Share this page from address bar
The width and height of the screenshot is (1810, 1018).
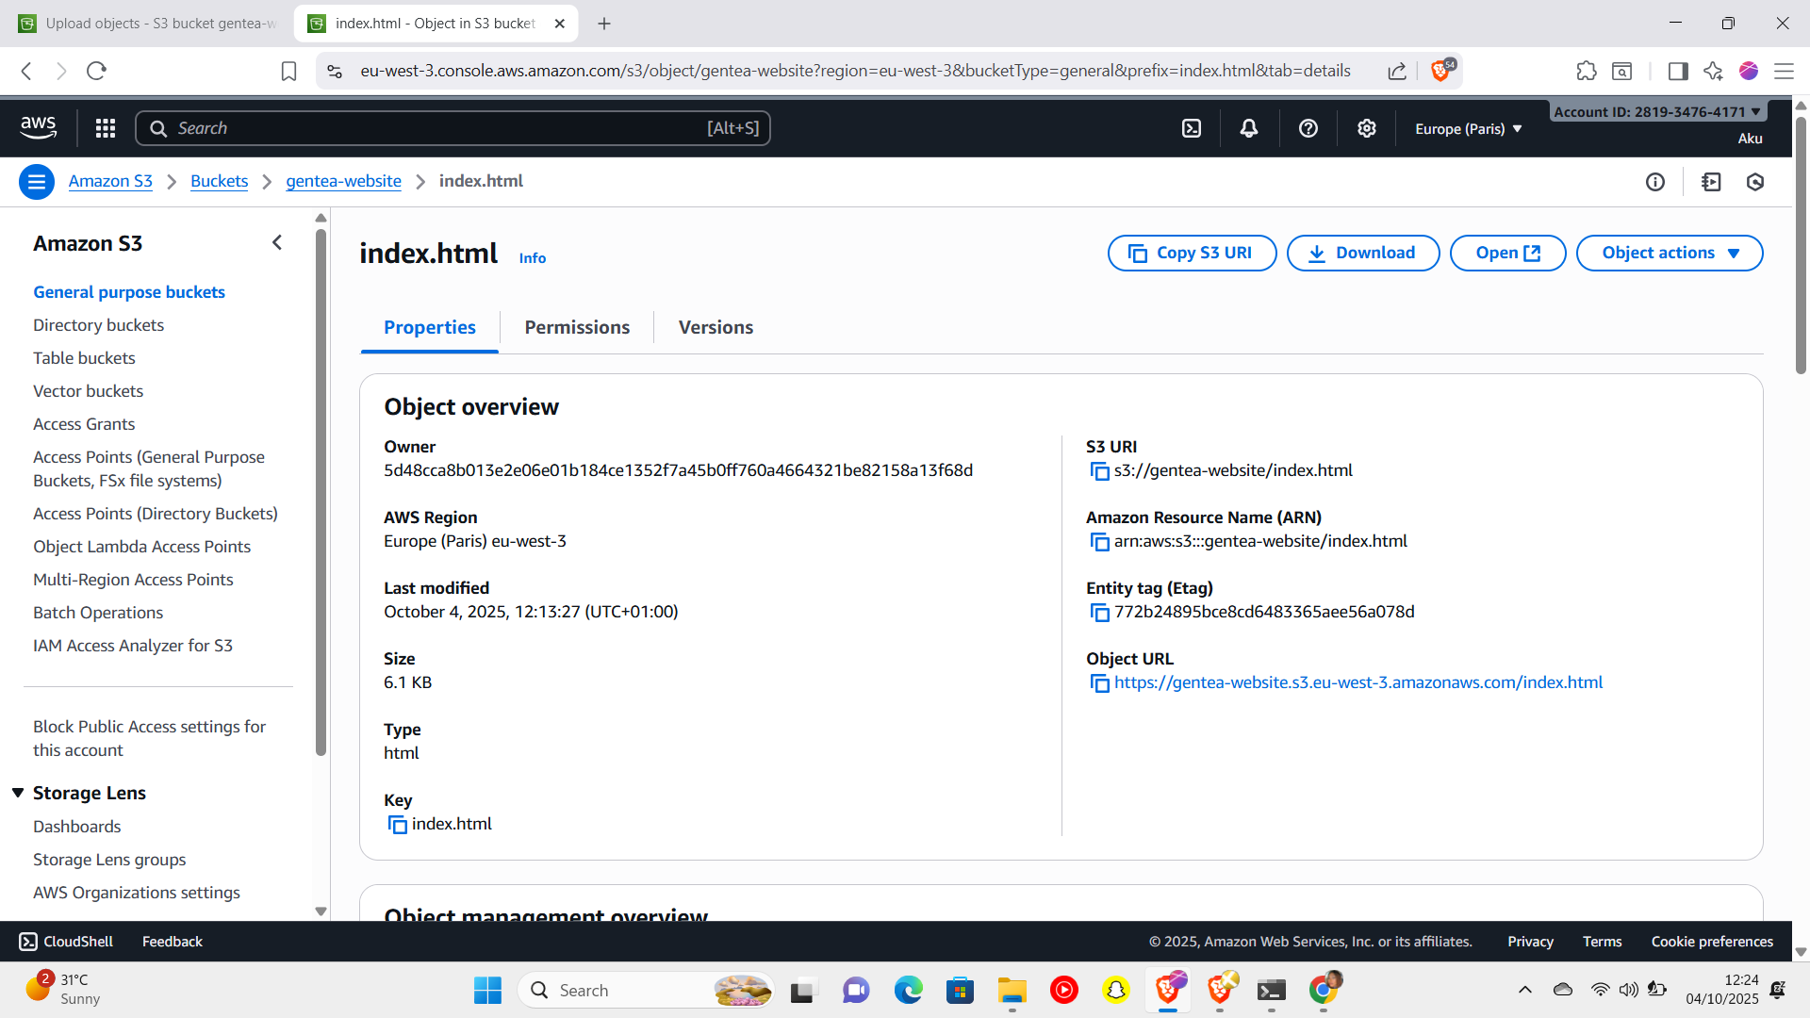tap(1397, 71)
